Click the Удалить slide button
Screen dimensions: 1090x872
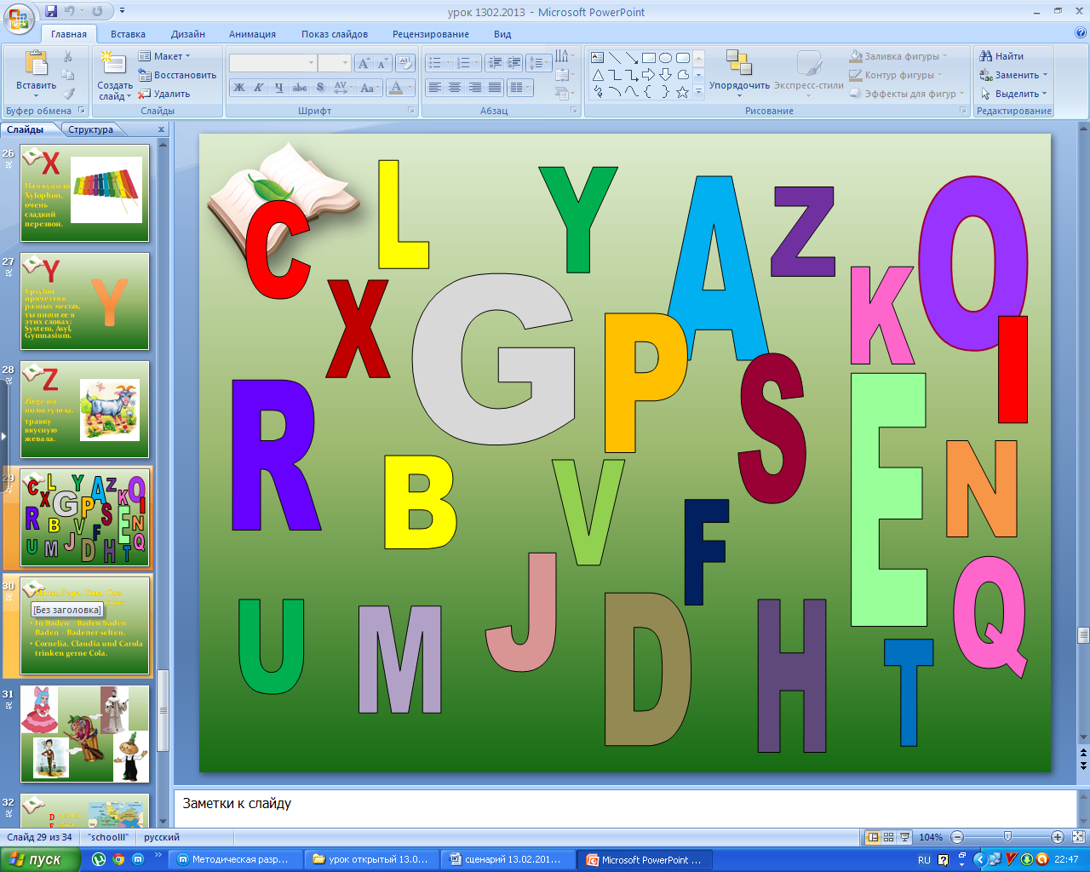click(x=165, y=94)
